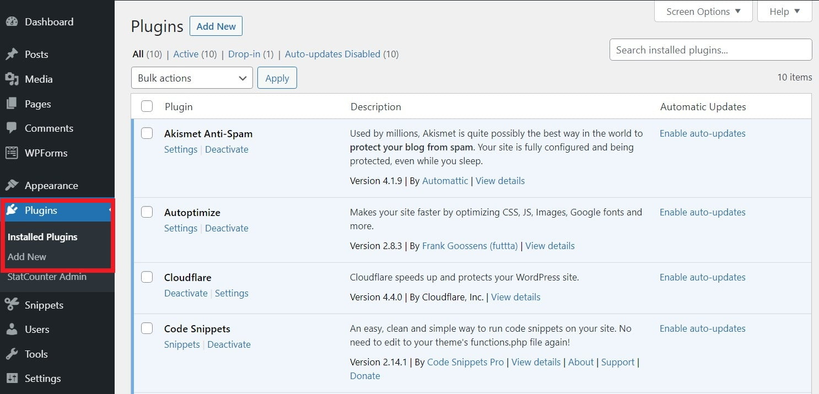This screenshot has height=394, width=819.
Task: Go to Posts in the sidebar
Action: [x=36, y=55]
